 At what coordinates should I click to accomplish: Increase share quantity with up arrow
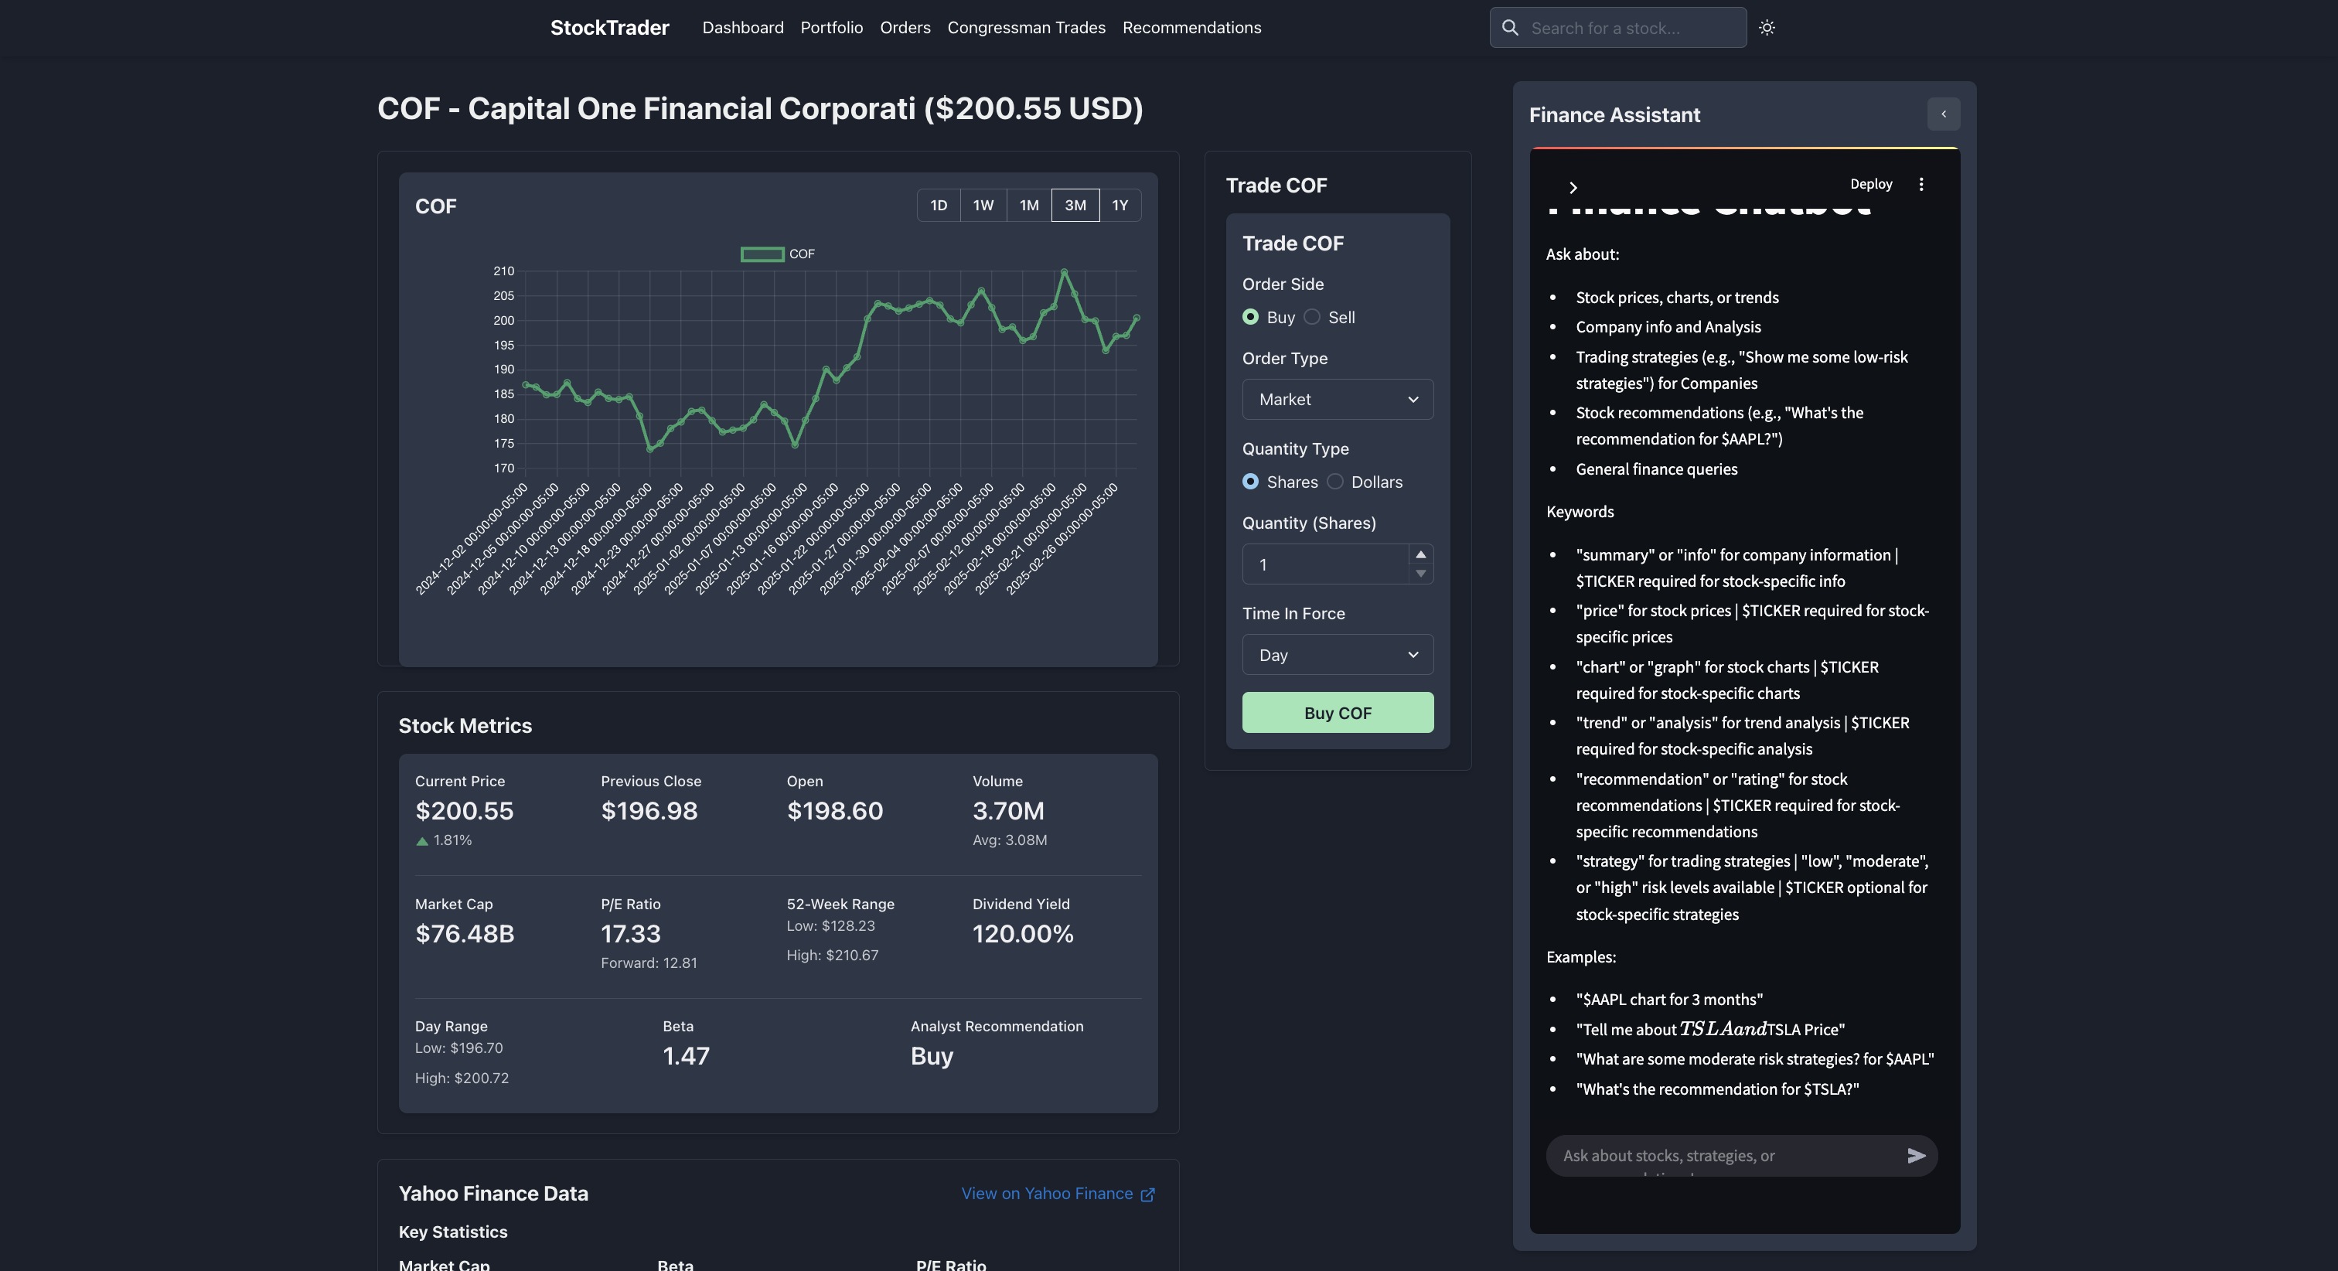(1420, 554)
